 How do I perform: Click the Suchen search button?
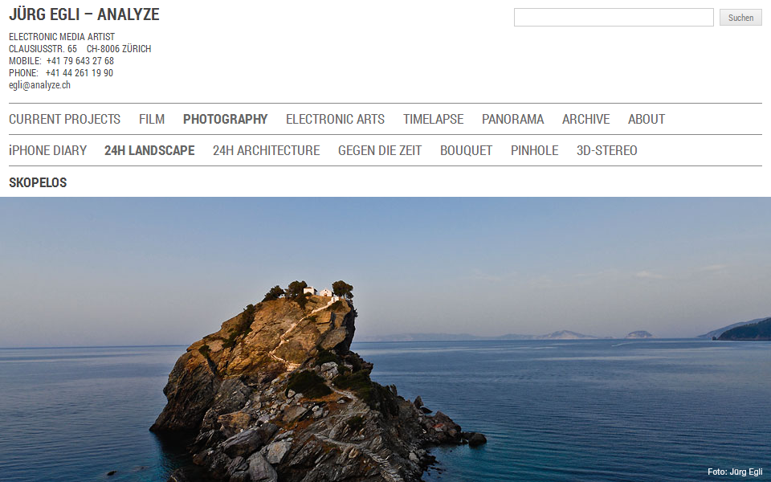click(x=740, y=17)
